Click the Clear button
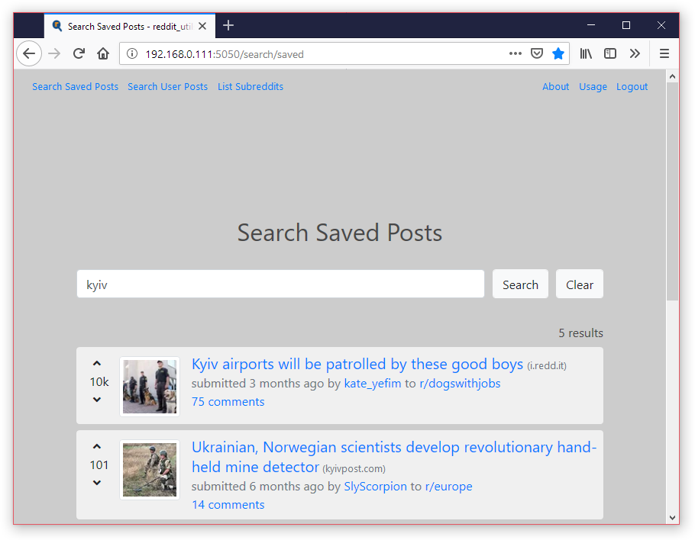 pyautogui.click(x=580, y=284)
